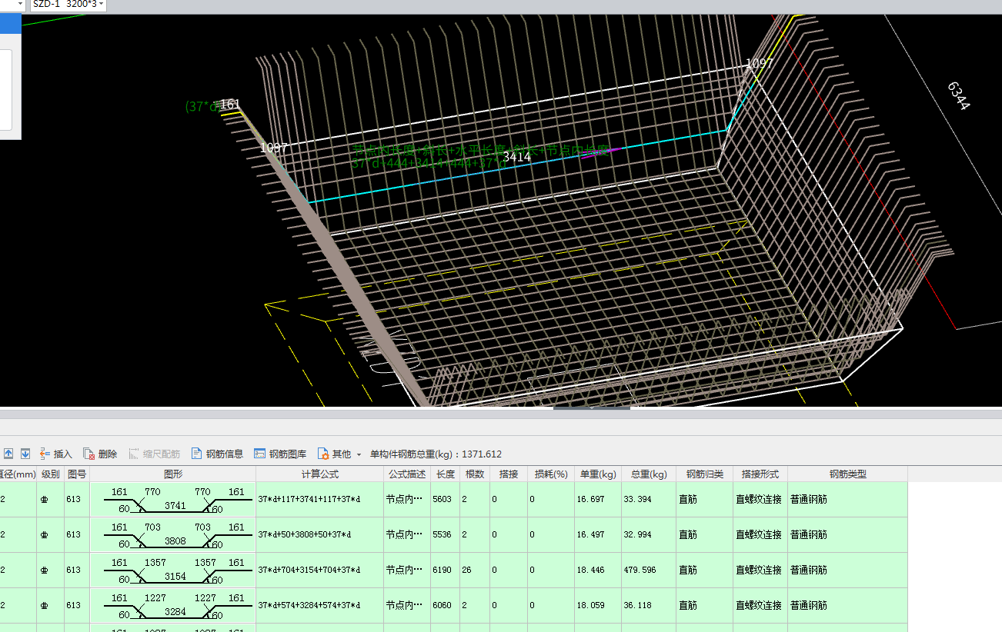This screenshot has height=632, width=1002.
Task: Select the 计算公式 column header
Action: point(320,474)
